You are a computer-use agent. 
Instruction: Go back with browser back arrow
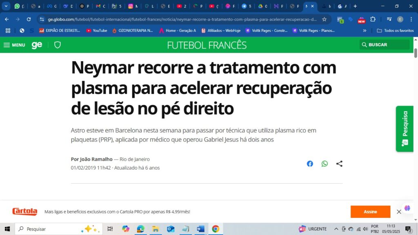point(7,19)
